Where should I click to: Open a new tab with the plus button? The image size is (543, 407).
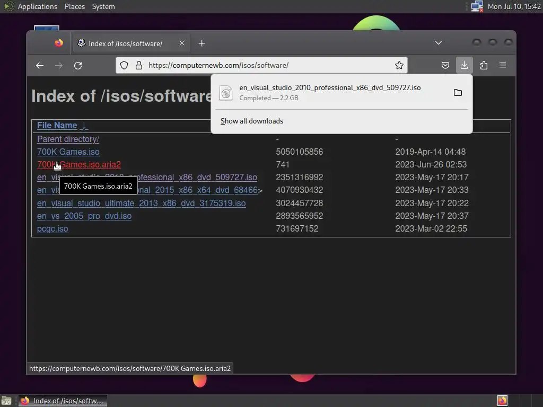(202, 43)
